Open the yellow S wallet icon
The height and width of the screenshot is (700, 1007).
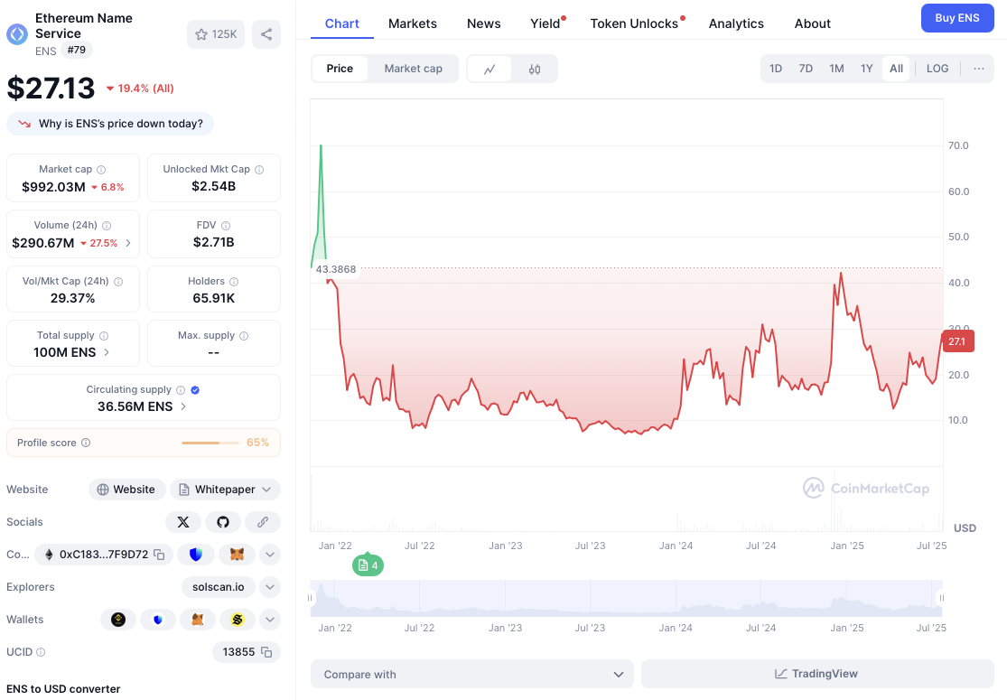[x=238, y=620]
